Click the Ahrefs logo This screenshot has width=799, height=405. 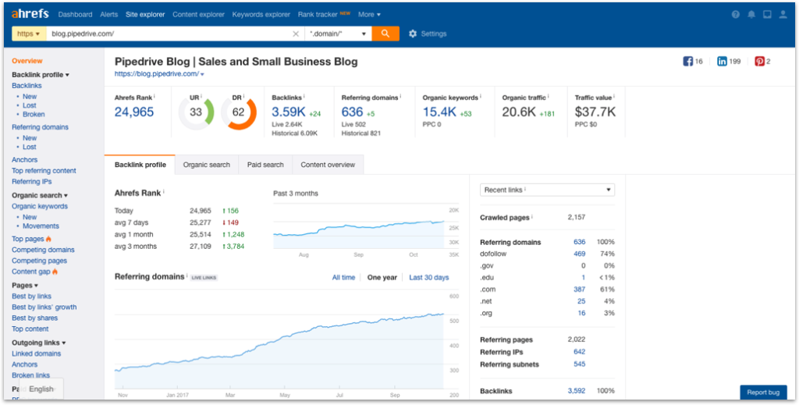[x=30, y=14]
